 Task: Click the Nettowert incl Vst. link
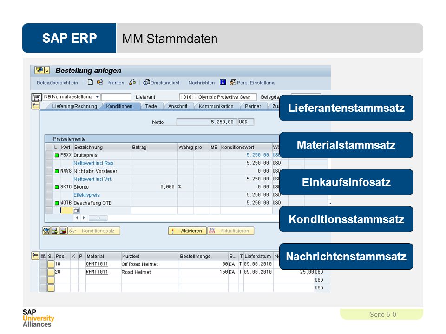[93, 179]
